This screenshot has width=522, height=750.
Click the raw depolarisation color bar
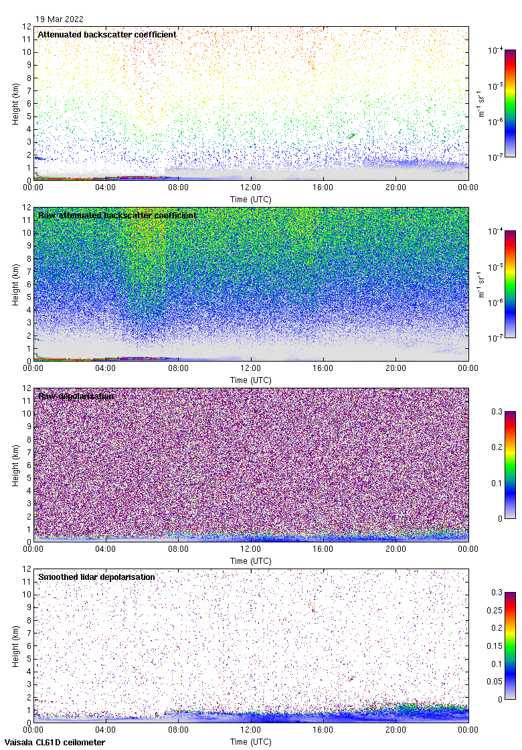click(510, 465)
